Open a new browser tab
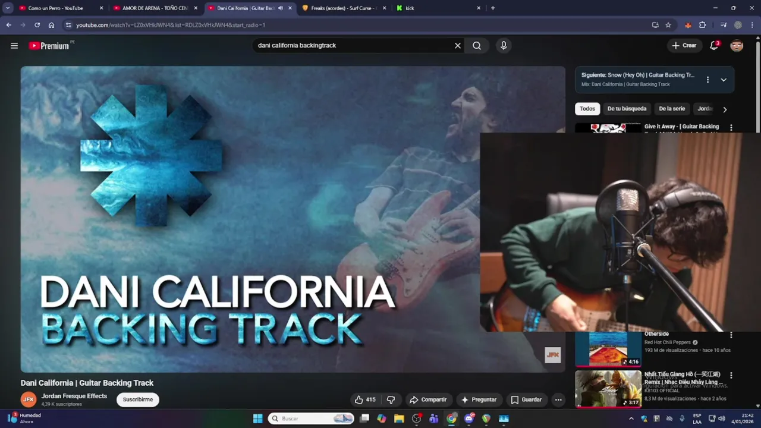 coord(493,8)
